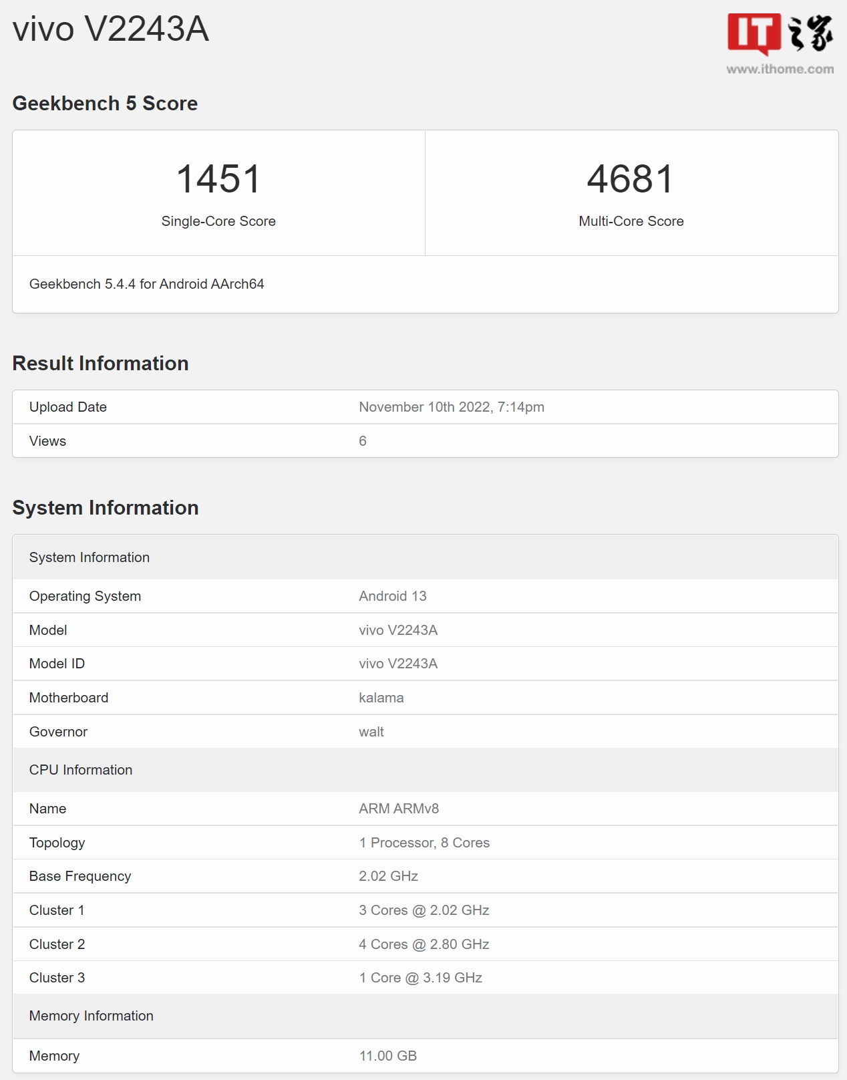Screen dimensions: 847x1080
Task: Click the Motherboard label
Action: (x=69, y=698)
